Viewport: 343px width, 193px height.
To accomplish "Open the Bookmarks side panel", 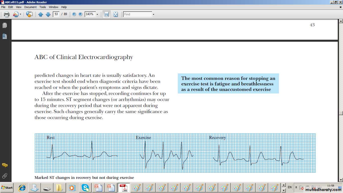I will [5, 36].
